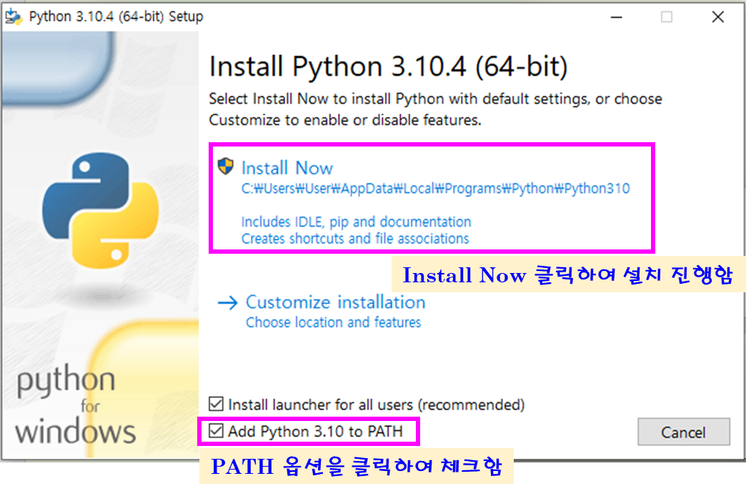Toggle Add Python 3.10 to PATH checkbox
Viewport: 746px width, 491px height.
coord(216,431)
